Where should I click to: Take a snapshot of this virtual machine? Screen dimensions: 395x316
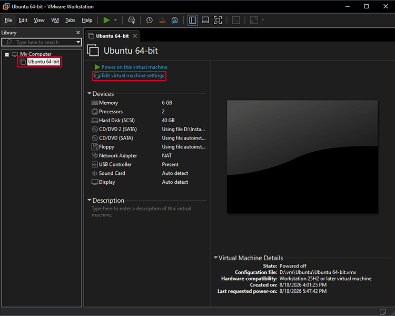pyautogui.click(x=149, y=20)
